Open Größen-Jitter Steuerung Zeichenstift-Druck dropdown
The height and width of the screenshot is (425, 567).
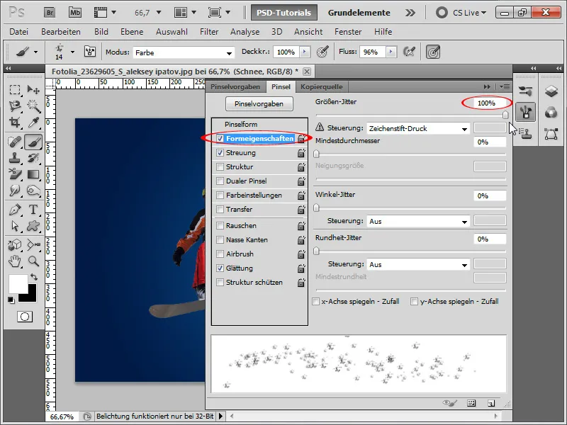(418, 129)
